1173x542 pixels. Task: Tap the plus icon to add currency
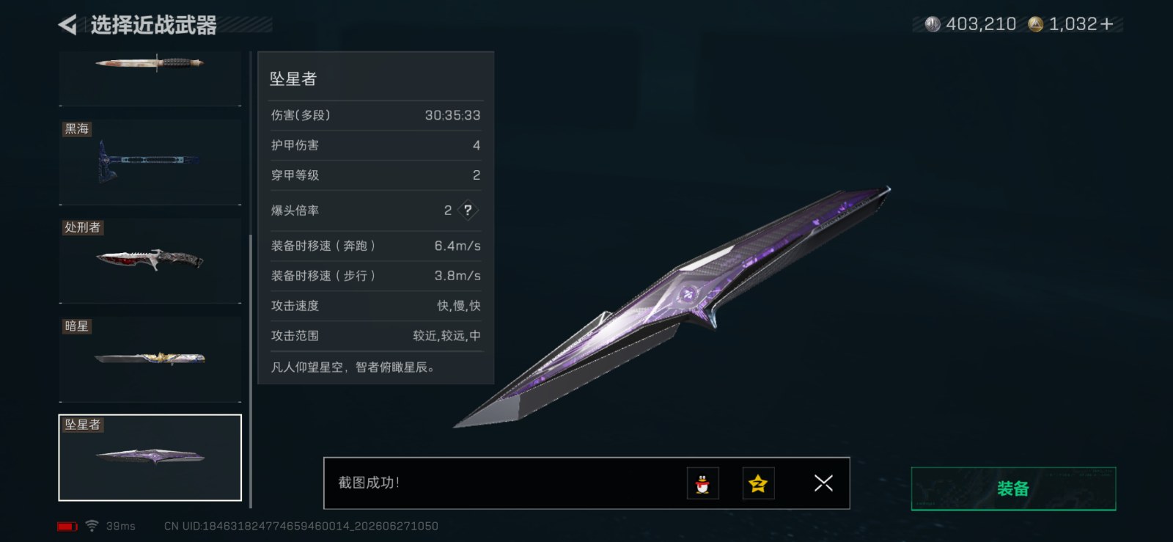pyautogui.click(x=1106, y=24)
